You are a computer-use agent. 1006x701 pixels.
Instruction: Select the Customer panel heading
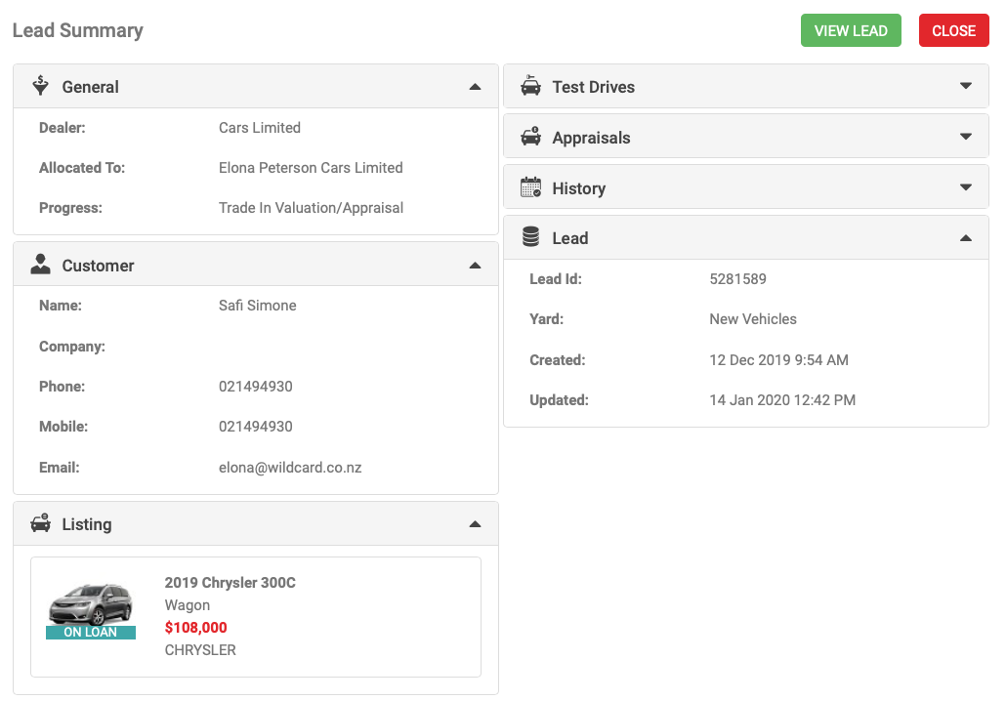99,266
